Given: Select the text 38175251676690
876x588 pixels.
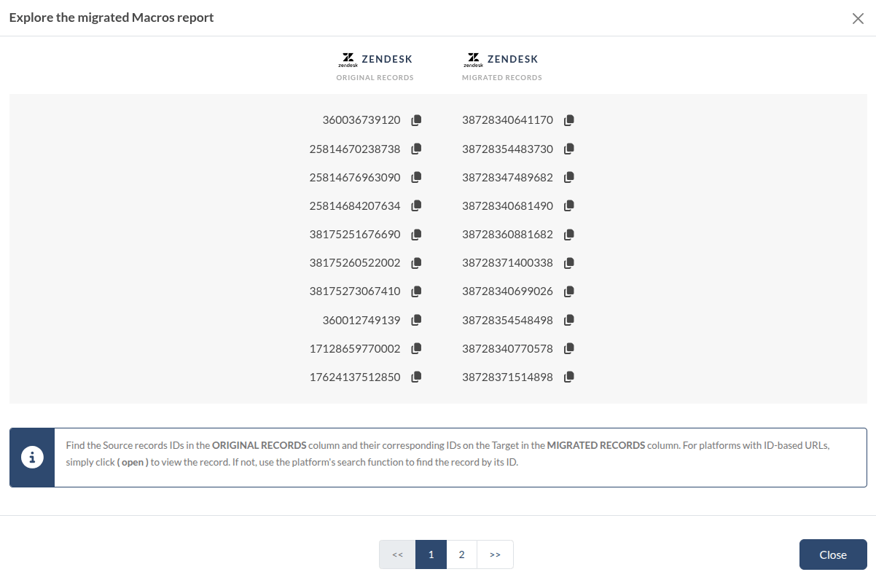Looking at the screenshot, I should [355, 235].
